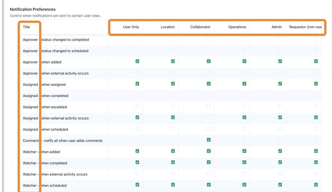Uncheck Operations for Watcher when completed
332x192 pixels.
tap(244, 162)
